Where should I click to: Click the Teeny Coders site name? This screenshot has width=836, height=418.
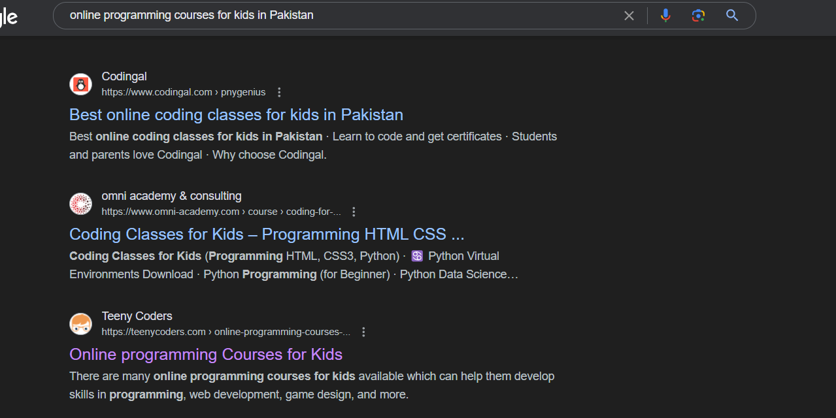tap(137, 316)
